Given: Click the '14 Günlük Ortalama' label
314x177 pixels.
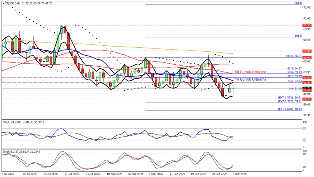Looking at the screenshot, I should (x=250, y=79).
